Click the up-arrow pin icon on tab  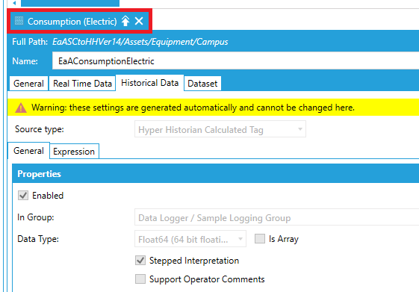[x=125, y=21]
